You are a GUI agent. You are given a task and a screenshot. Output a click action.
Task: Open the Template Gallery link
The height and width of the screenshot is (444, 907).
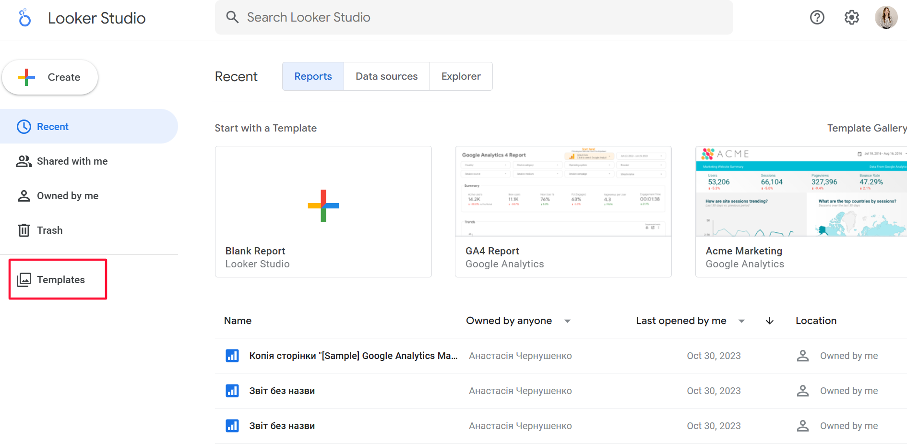pos(867,128)
